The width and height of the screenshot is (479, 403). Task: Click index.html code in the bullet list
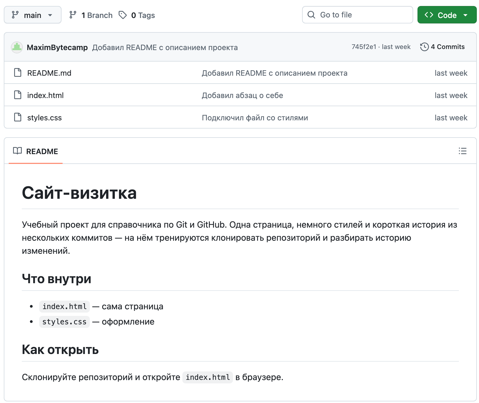65,307
